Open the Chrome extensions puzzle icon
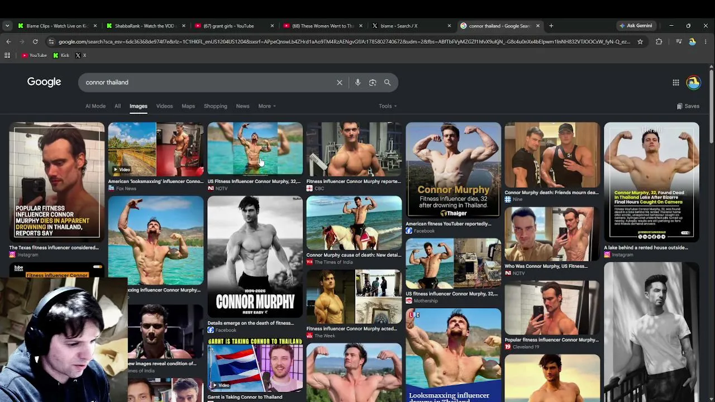Screen dimensions: 715x402 tap(659, 41)
